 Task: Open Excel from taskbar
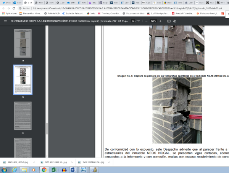click(54, 170)
